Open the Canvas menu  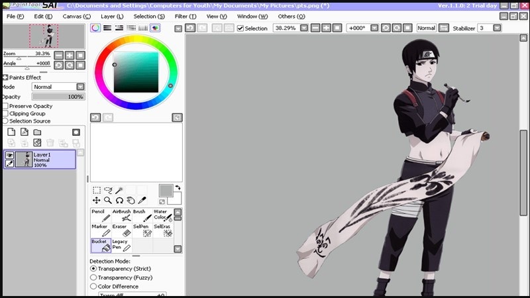[77, 16]
